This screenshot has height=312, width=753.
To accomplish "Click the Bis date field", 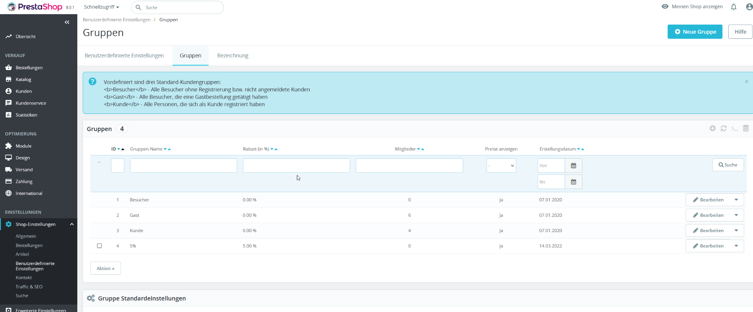I will pyautogui.click(x=551, y=182).
